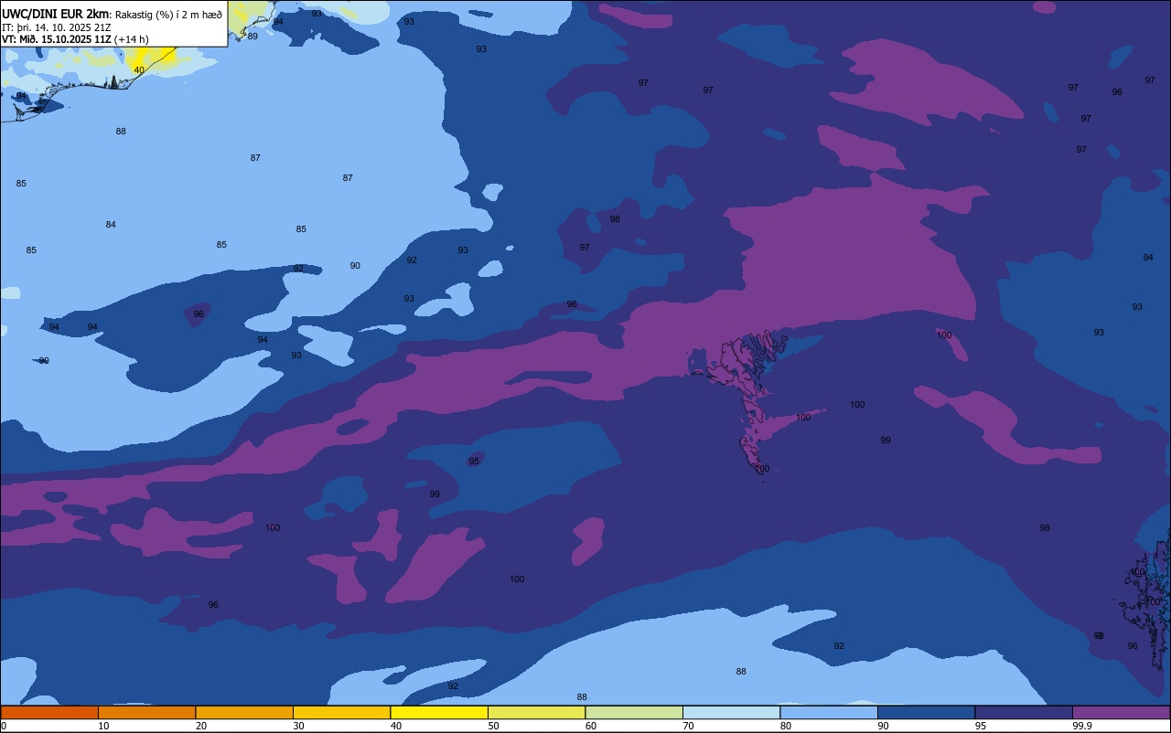Click the dark orange 0–10 legend swatch
This screenshot has height=733, width=1171.
coord(49,712)
